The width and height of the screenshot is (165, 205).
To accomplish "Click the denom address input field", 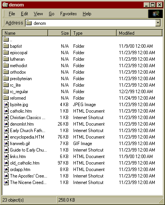I will [x=90, y=23].
